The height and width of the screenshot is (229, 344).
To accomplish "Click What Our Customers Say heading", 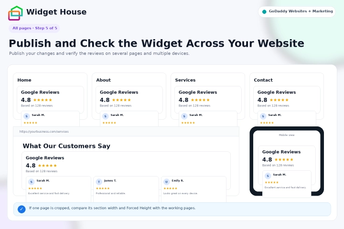I will tap(66, 146).
